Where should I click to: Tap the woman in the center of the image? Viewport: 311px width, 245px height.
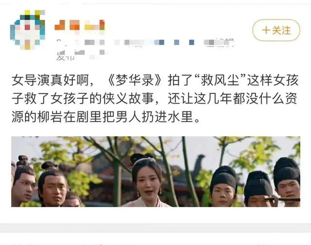[x=147, y=181]
